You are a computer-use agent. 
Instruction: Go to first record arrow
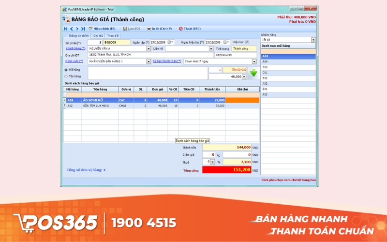coord(66,29)
